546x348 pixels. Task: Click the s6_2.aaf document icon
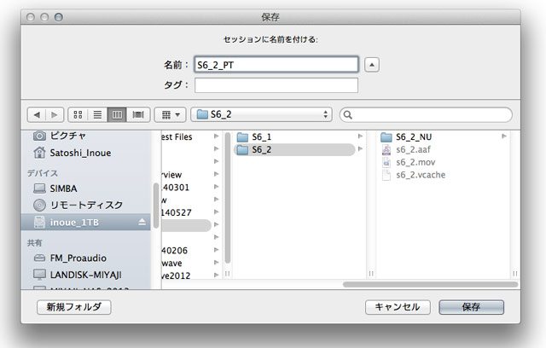(386, 149)
